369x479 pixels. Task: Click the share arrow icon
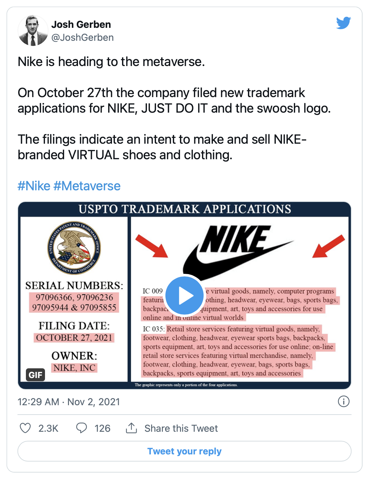click(x=131, y=428)
